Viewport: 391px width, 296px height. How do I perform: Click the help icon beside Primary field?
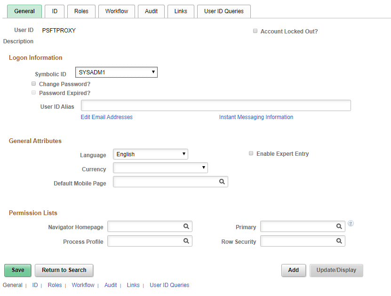tap(351, 224)
